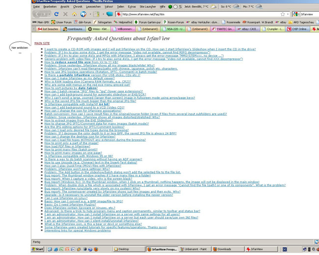
Task: Open the home page via the house icon
Action: 74,14
